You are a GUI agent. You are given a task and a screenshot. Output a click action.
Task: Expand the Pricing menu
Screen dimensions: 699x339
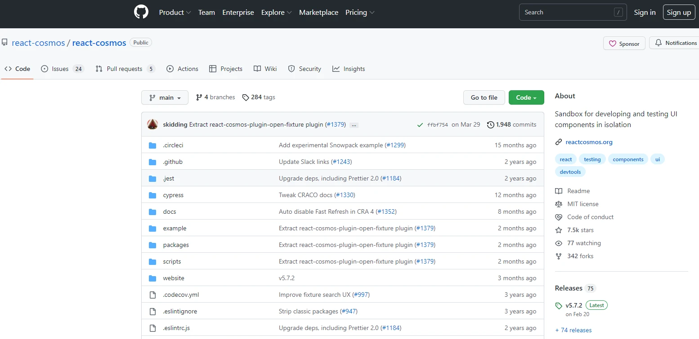pyautogui.click(x=360, y=13)
